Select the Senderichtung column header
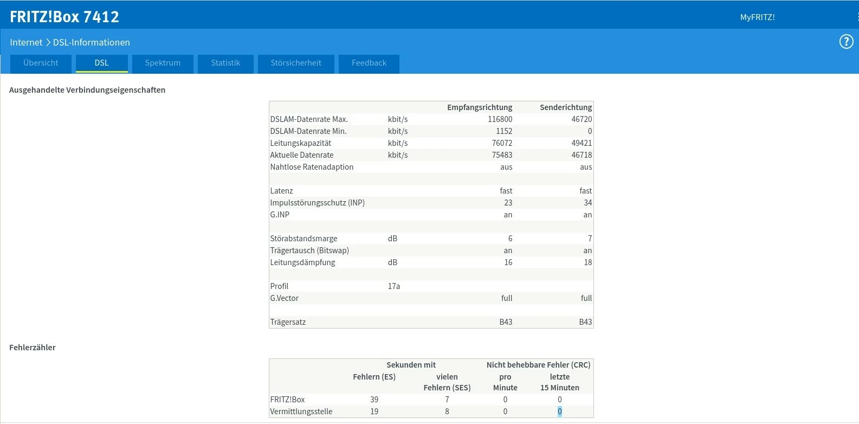Viewport: 859px width, 424px height. [x=566, y=107]
